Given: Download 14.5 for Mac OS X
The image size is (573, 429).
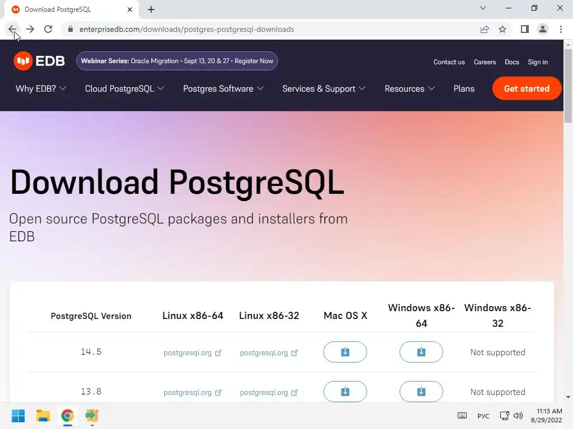Looking at the screenshot, I should [x=345, y=352].
